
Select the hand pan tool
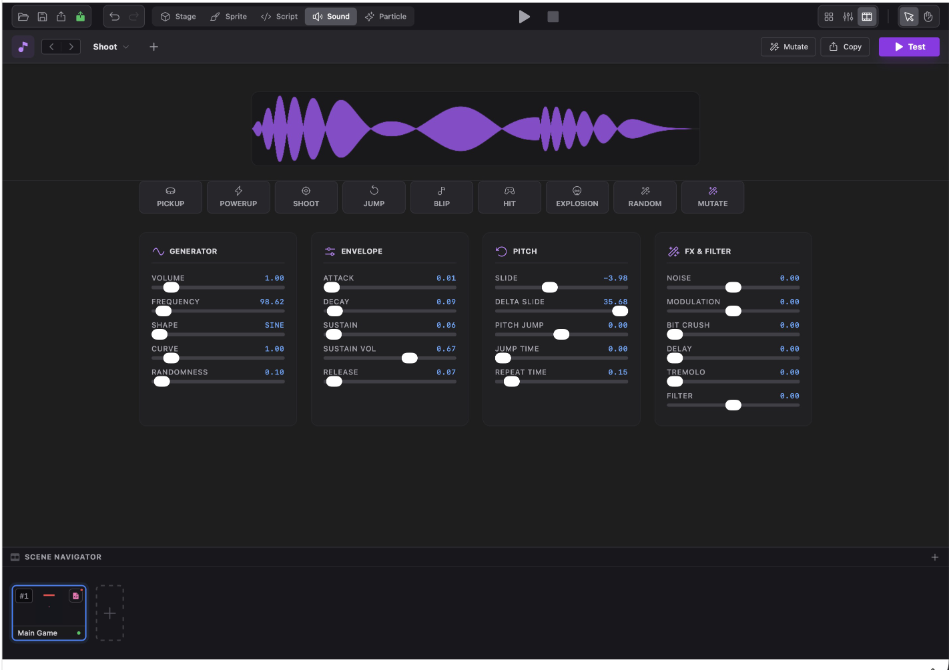coord(928,17)
